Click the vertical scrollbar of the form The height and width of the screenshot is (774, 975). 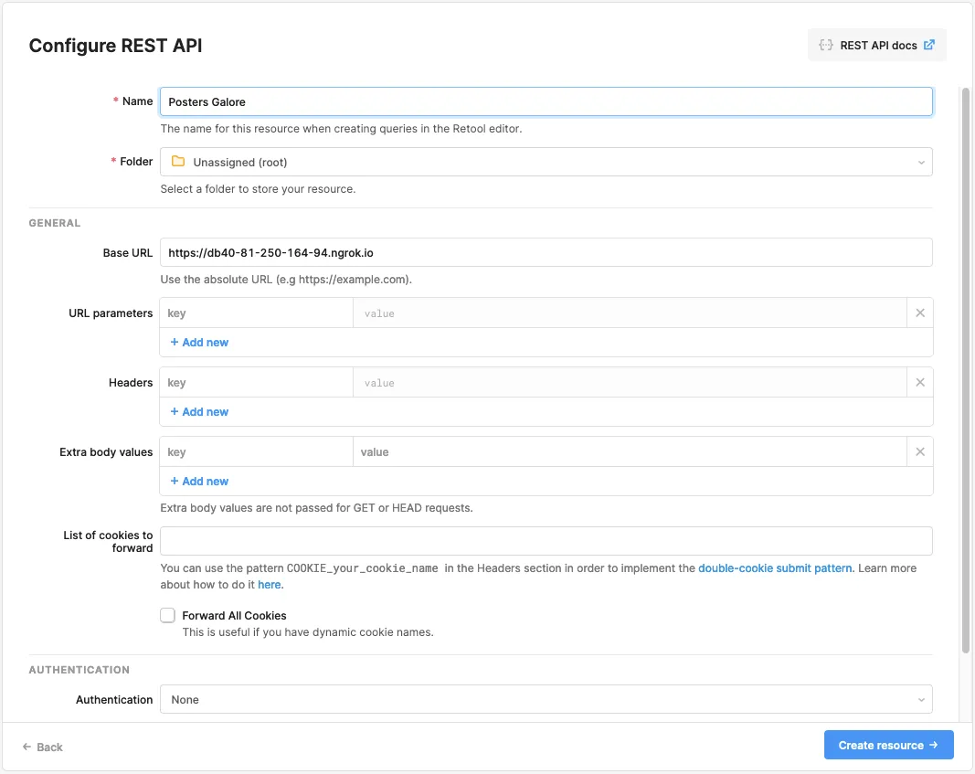click(965, 370)
